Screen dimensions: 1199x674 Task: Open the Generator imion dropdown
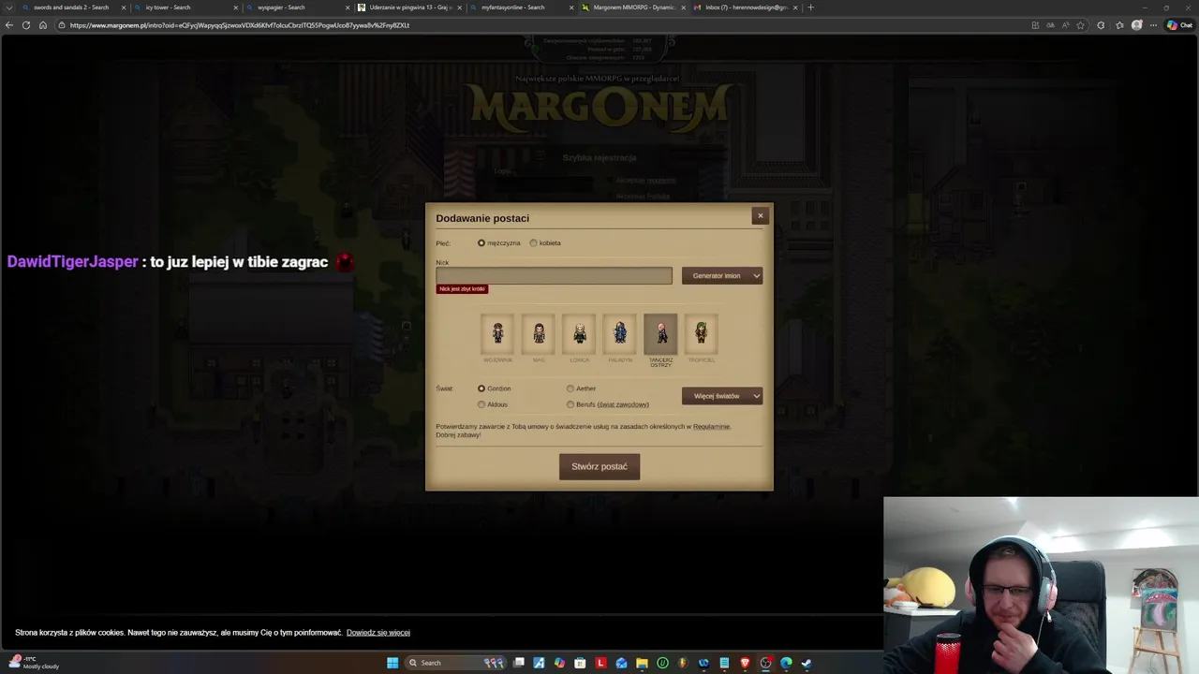click(722, 275)
